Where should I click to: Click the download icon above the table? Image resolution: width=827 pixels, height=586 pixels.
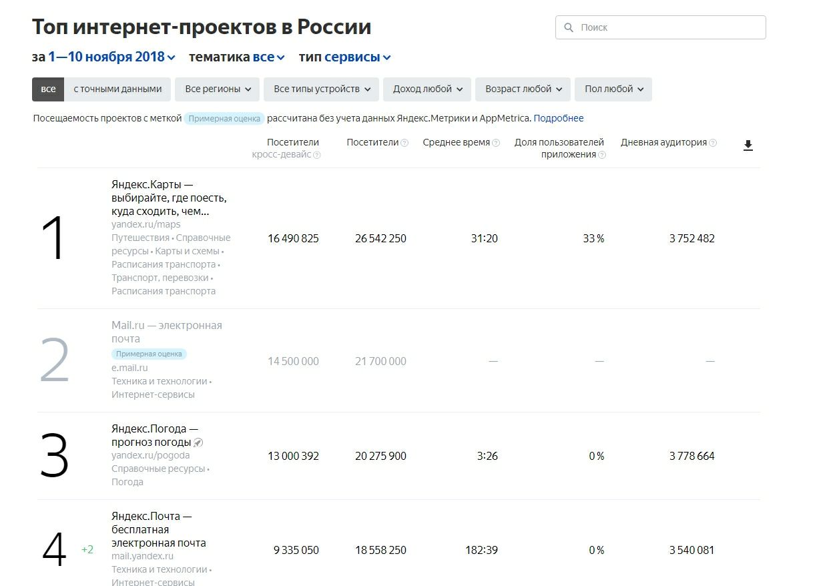click(x=748, y=145)
